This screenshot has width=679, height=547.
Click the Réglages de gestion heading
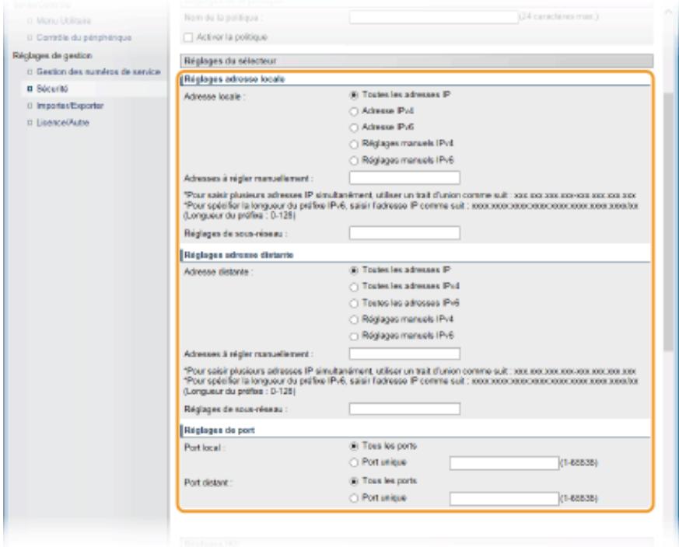[52, 55]
